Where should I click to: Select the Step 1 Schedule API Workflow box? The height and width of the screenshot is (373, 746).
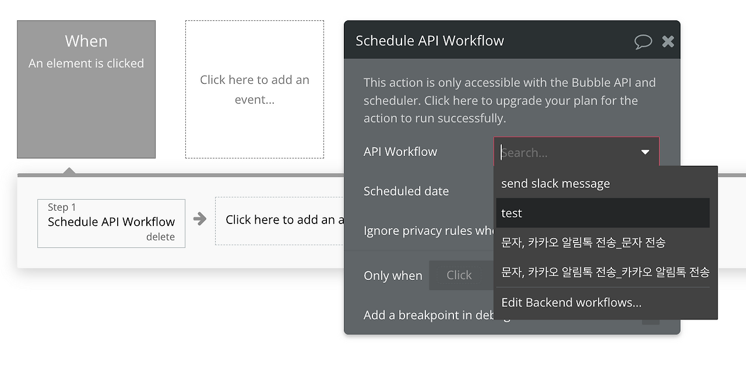[x=111, y=223]
